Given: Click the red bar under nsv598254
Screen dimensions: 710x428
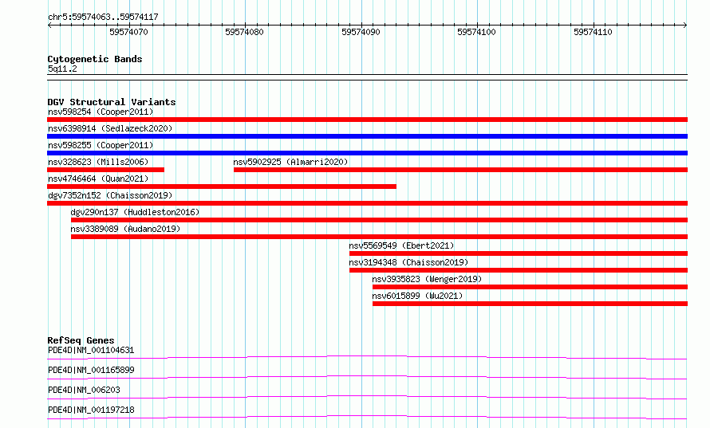Looking at the screenshot, I should click(367, 120).
